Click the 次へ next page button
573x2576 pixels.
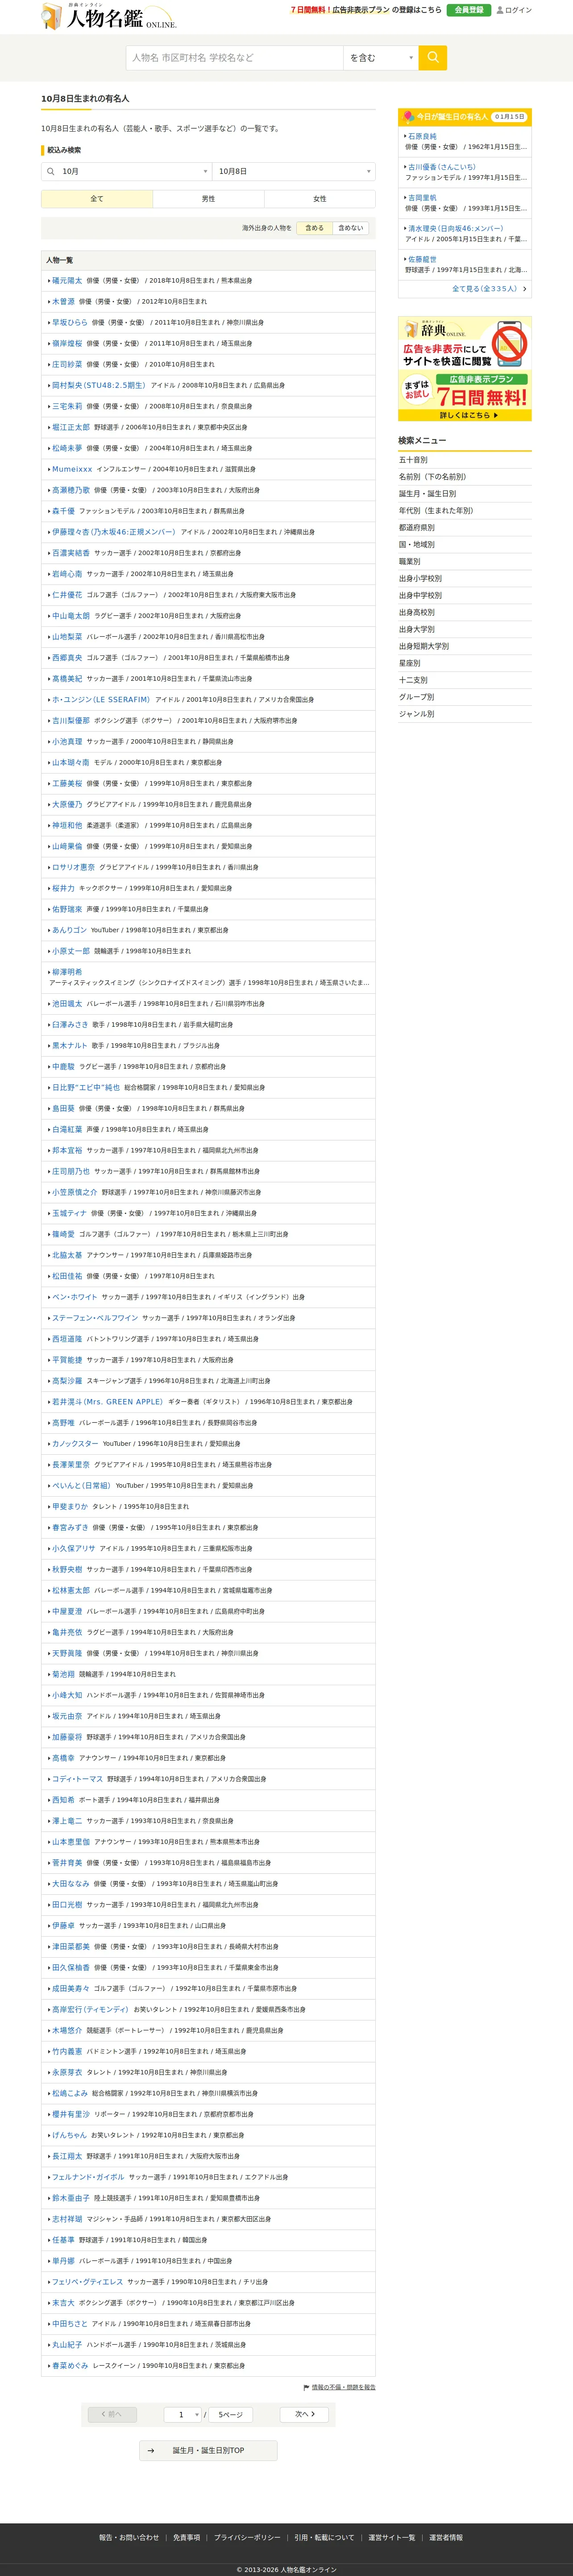tap(304, 2414)
